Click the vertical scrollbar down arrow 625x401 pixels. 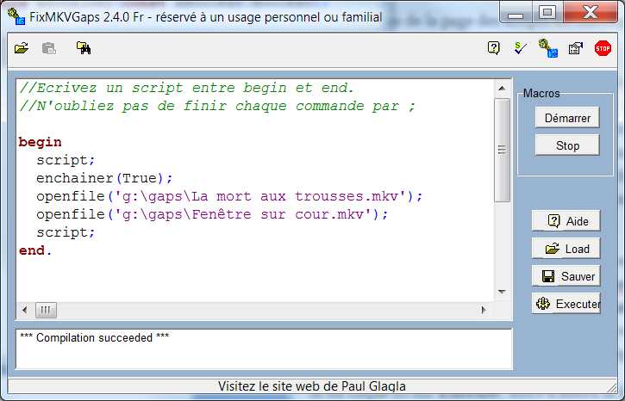coord(503,293)
